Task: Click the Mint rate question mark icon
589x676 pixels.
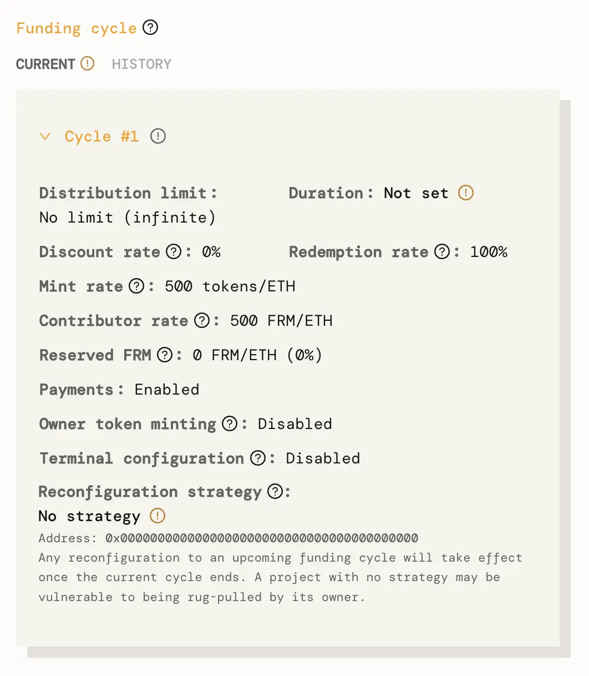Action: pos(136,286)
